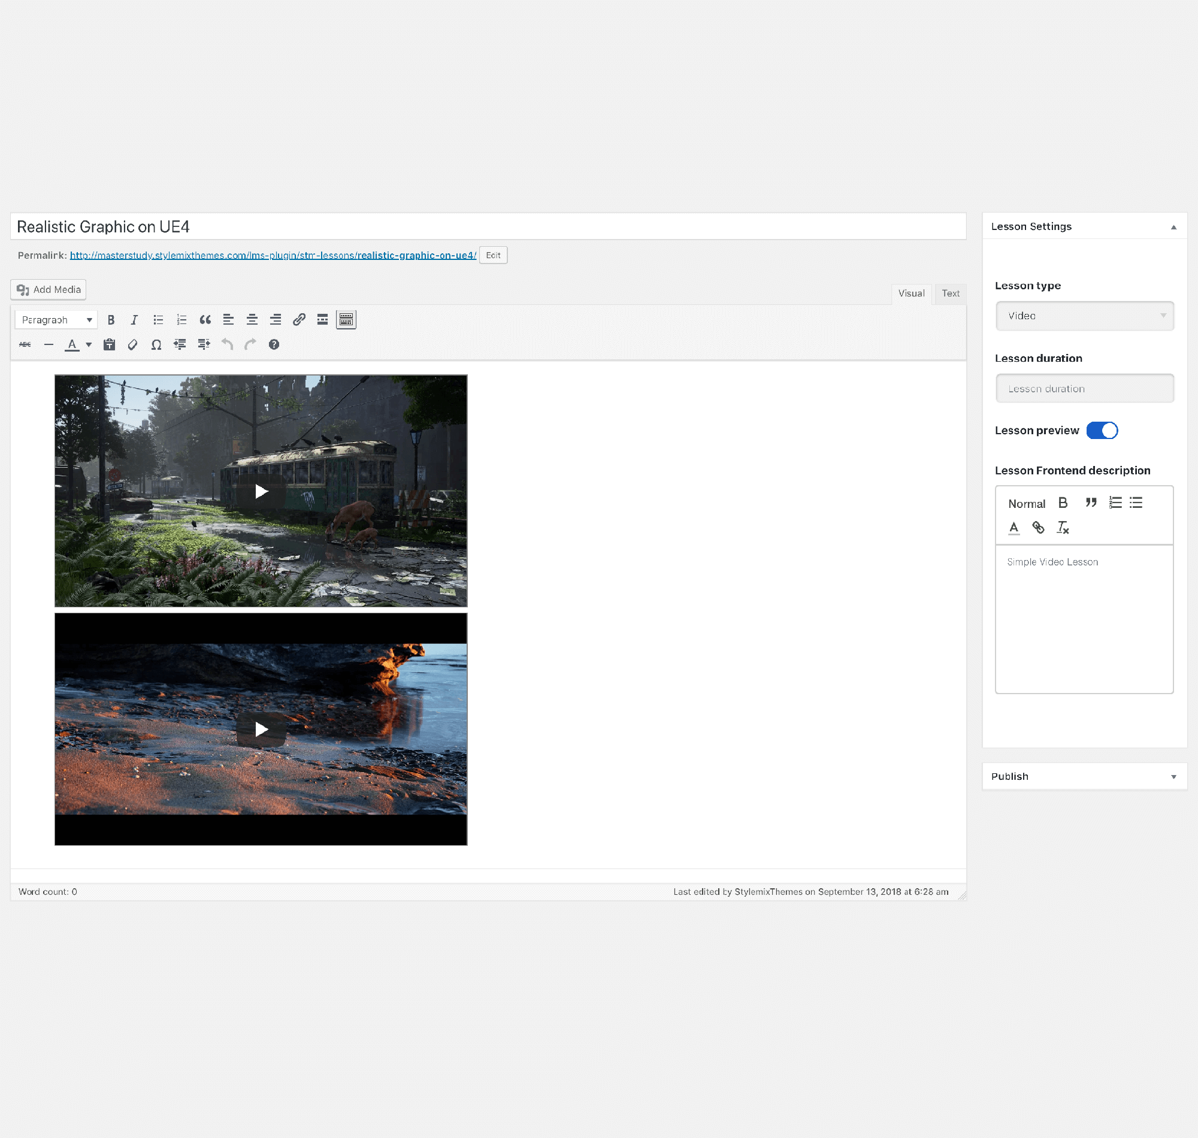Toggle the toolbar kitchen sink button
Viewport: 1198px width, 1138px height.
[x=346, y=320]
